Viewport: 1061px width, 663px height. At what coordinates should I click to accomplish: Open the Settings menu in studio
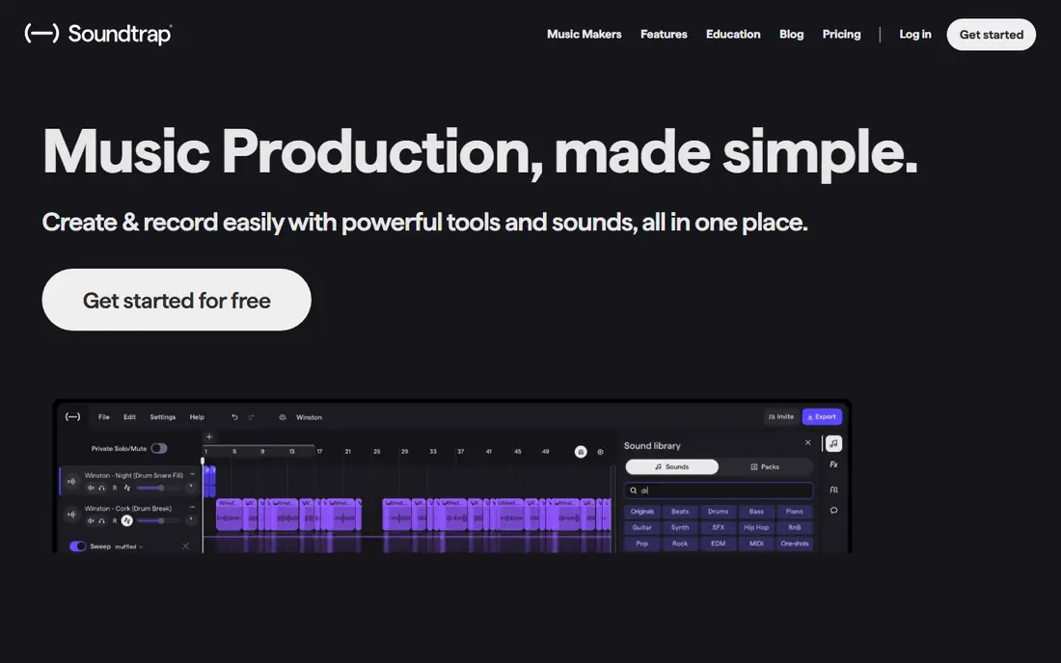162,417
